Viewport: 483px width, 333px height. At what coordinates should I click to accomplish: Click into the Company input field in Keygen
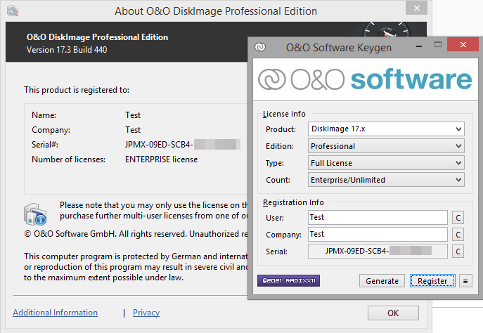pyautogui.click(x=378, y=235)
